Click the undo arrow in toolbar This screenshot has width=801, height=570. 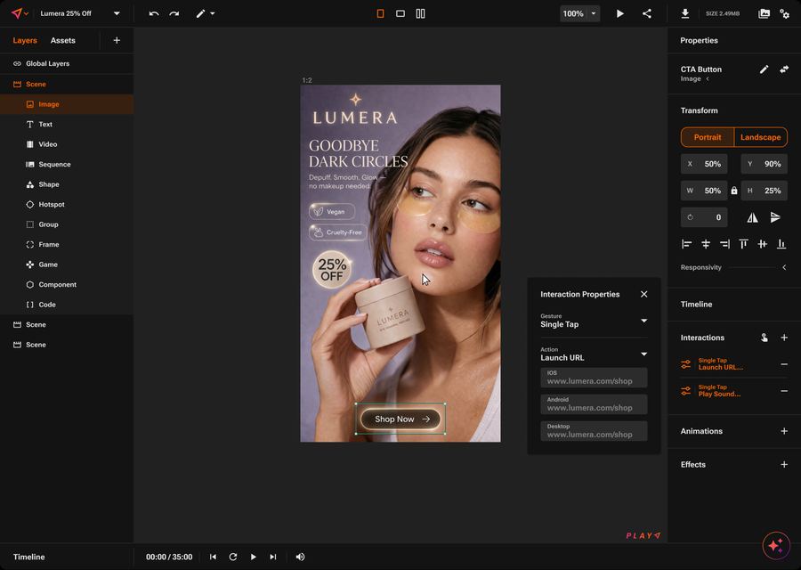[x=154, y=13]
